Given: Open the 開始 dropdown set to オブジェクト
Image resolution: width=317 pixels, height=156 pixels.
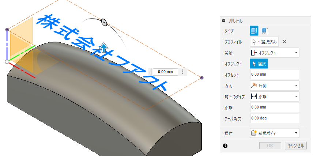Looking at the screenshot, I should click(275, 53).
